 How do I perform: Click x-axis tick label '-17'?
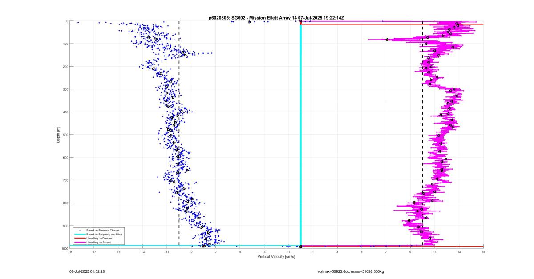pos(94,252)
